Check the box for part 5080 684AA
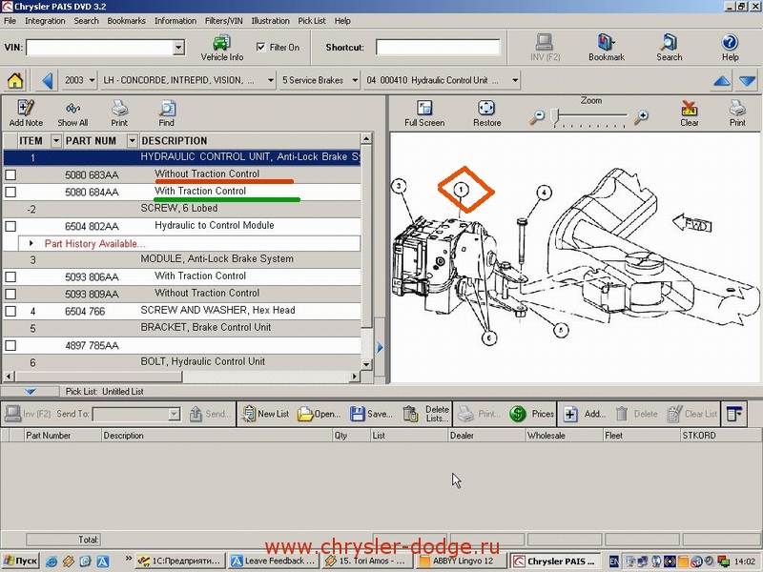The image size is (763, 572). pos(10,193)
